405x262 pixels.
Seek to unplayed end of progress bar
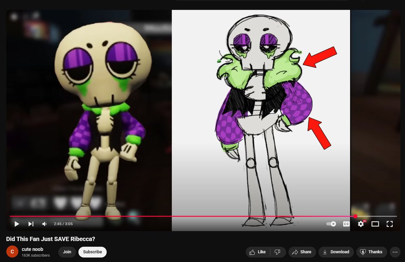377,216
